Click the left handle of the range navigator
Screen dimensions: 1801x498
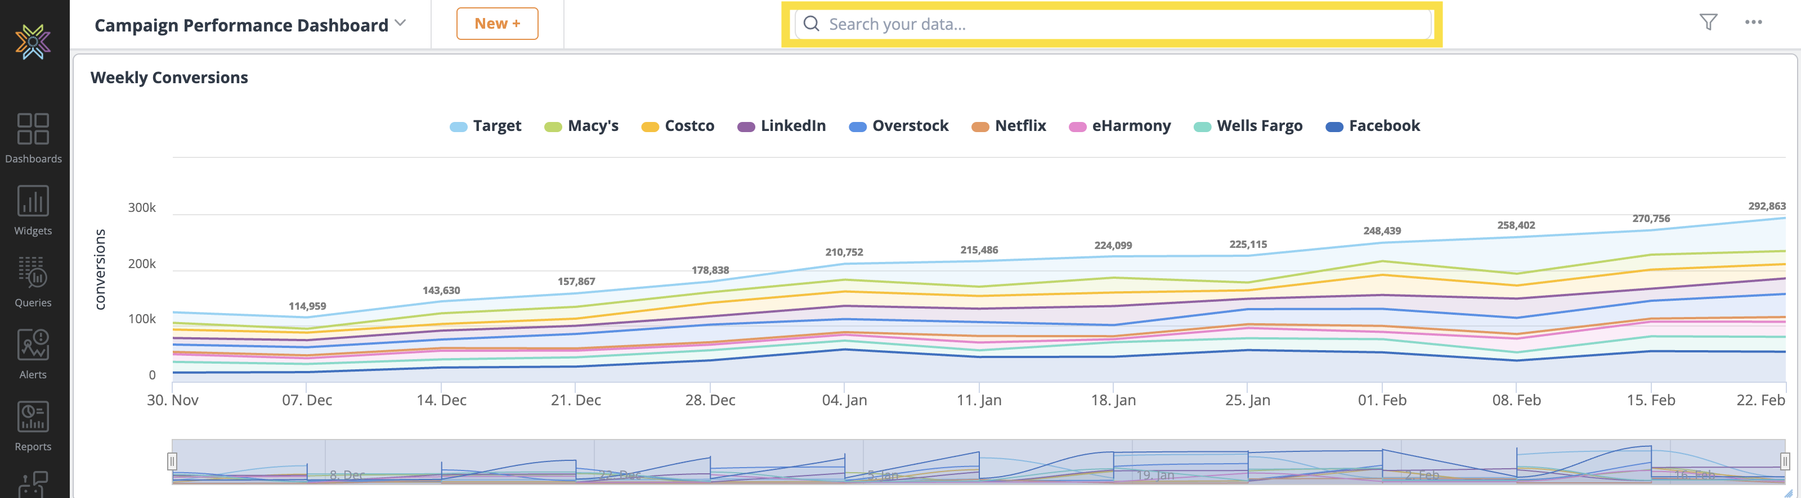click(172, 461)
